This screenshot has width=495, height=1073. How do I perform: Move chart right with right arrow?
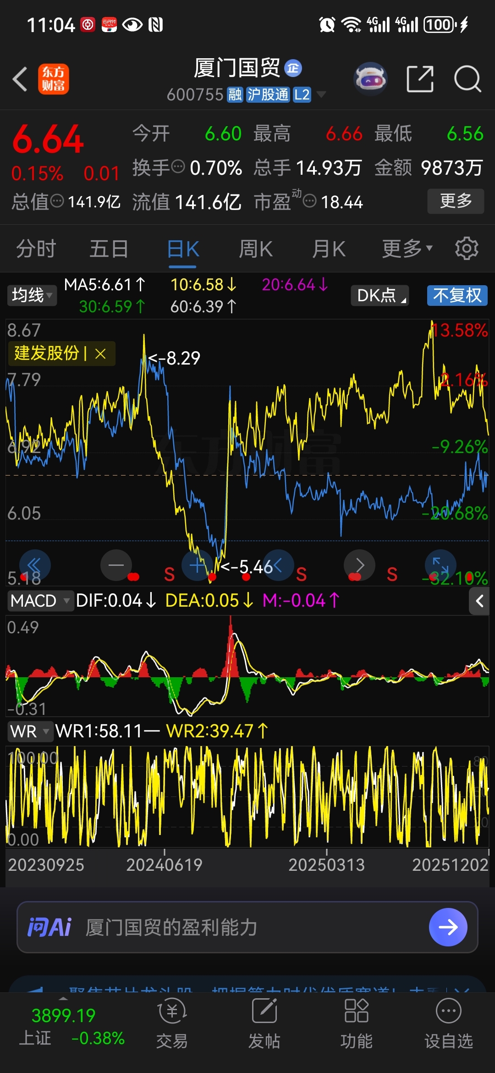[x=359, y=565]
